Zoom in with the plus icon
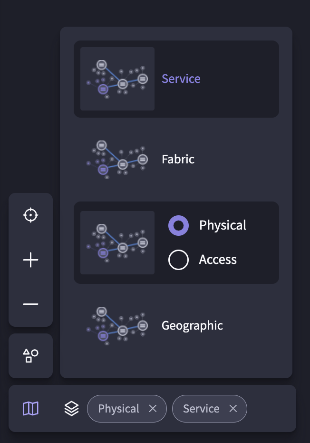The width and height of the screenshot is (310, 443). 30,260
